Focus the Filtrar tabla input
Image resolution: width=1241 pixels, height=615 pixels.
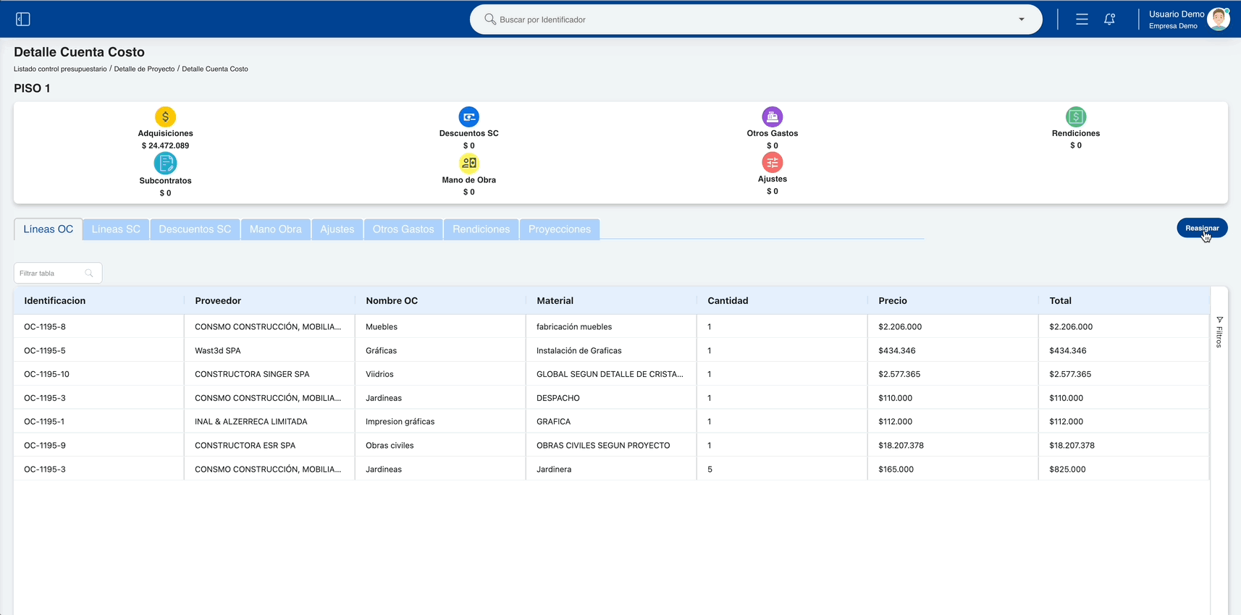[x=58, y=273]
